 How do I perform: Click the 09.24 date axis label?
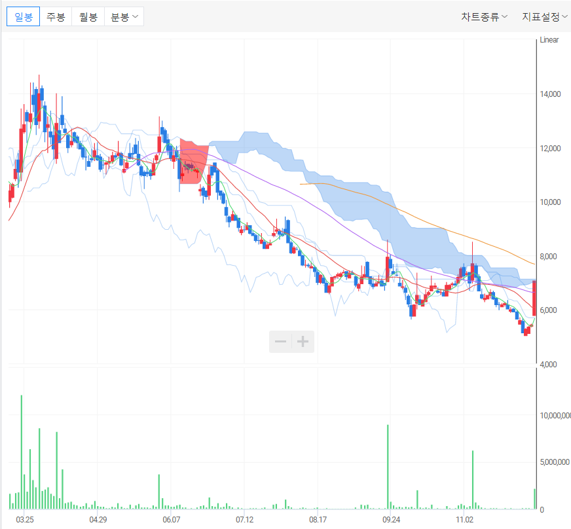[391, 520]
